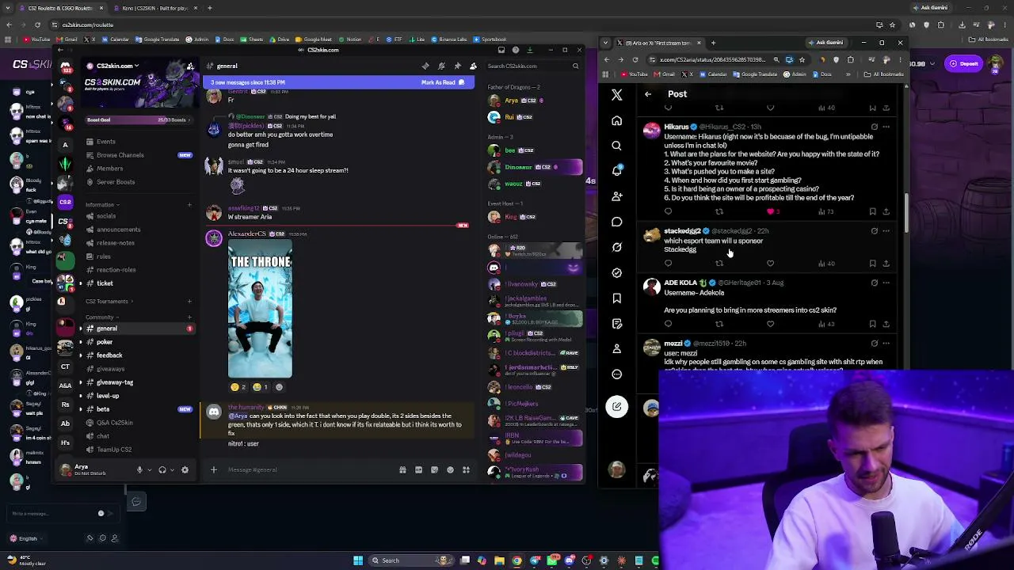
Task: Open Bookmarks in the X sidebar
Action: (616, 298)
